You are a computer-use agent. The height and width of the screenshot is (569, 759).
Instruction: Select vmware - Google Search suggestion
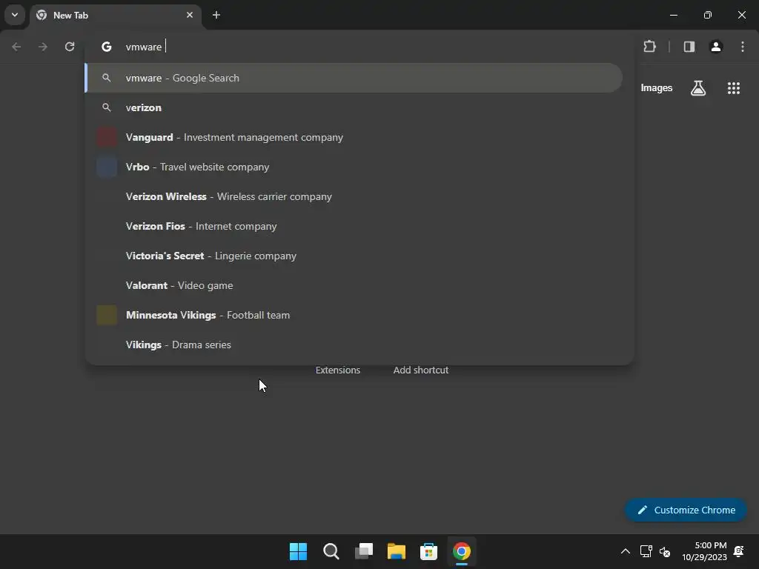click(354, 78)
